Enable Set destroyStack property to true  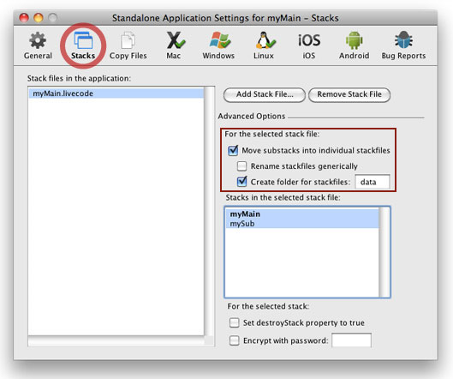235,322
